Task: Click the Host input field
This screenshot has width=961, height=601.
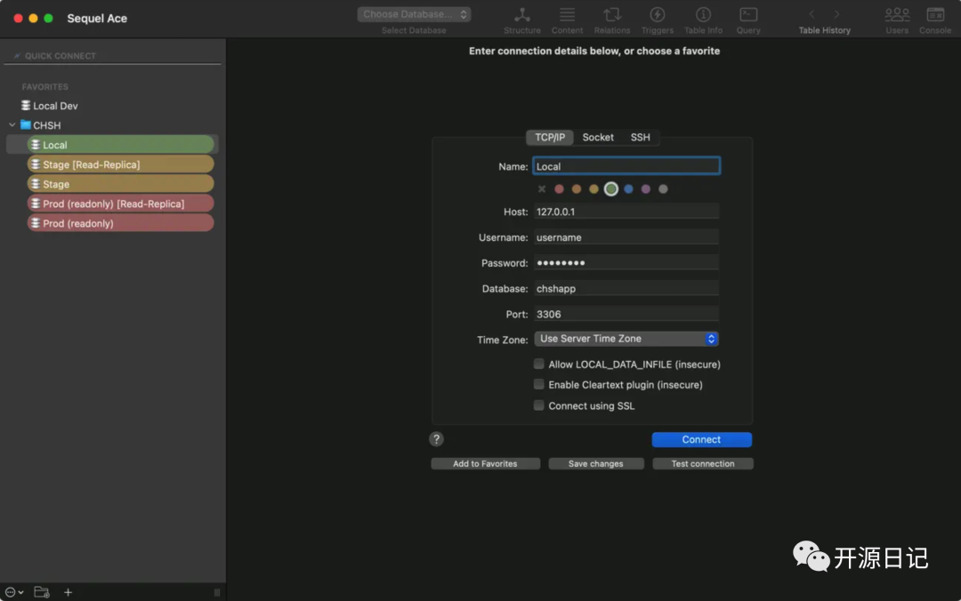Action: coord(626,212)
